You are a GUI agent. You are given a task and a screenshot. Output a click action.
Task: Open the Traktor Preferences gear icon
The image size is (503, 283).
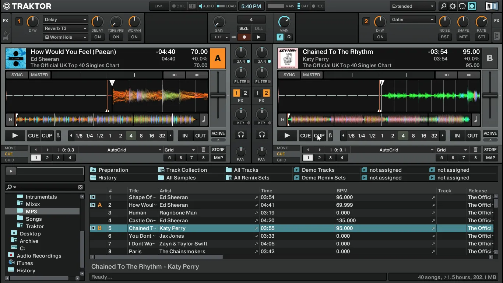coord(453,6)
